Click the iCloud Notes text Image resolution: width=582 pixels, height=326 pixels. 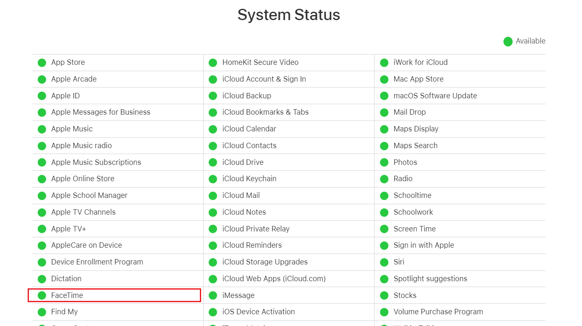pos(244,212)
